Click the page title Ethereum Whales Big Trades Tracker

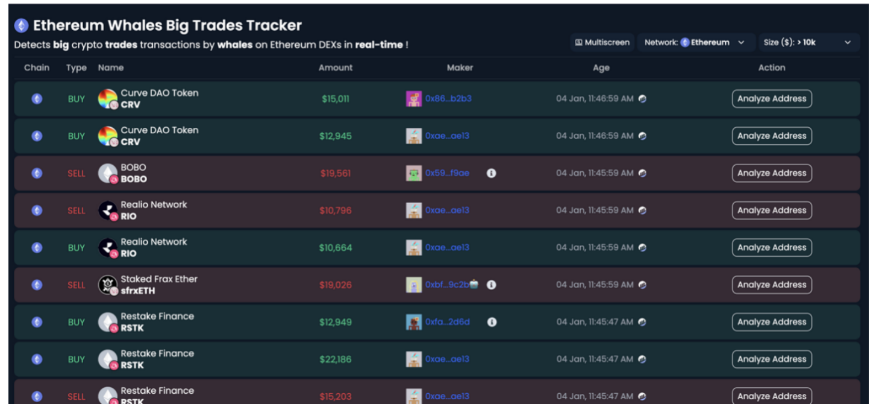click(x=167, y=25)
